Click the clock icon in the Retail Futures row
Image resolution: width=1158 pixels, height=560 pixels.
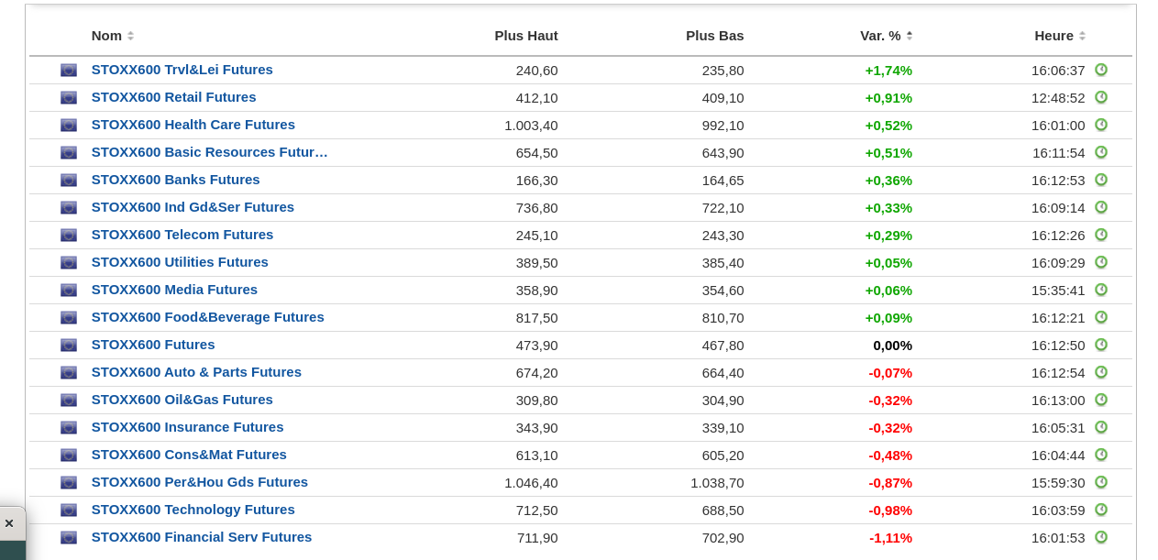pos(1101,97)
